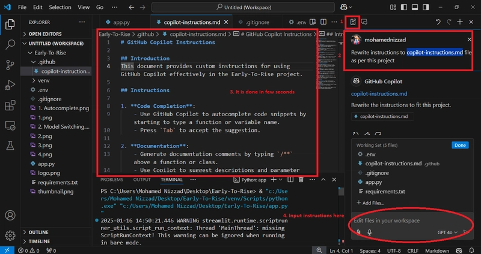Click the remote window status bar icon

point(7,250)
